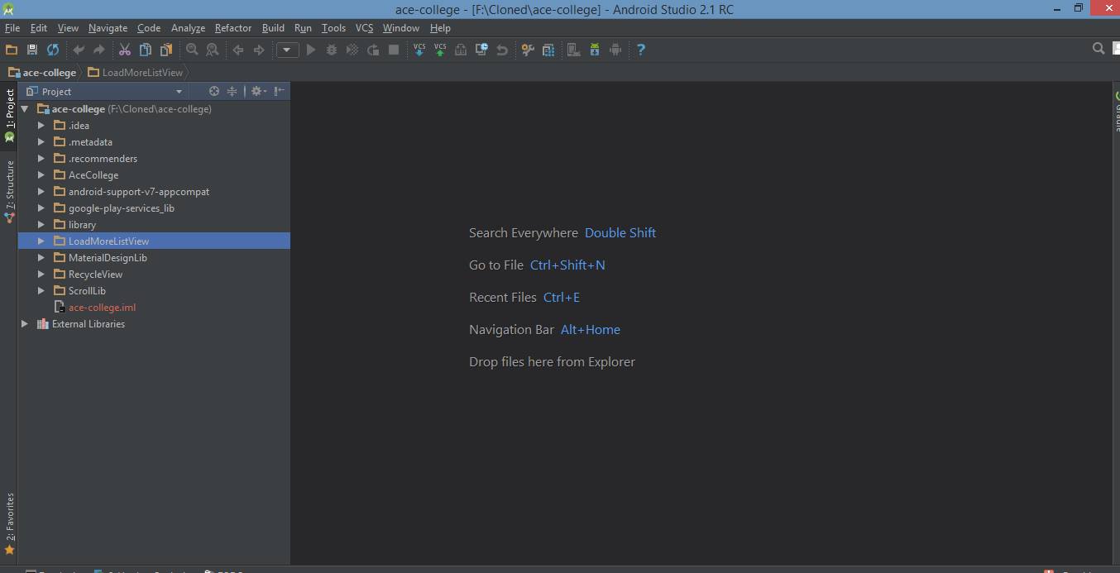Open the Analyze menu
The width and height of the screenshot is (1120, 573).
tap(188, 28)
